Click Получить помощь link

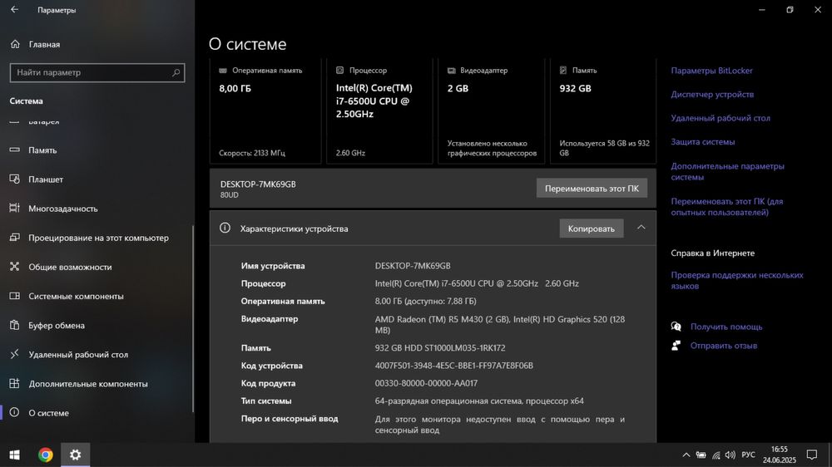pyautogui.click(x=726, y=327)
